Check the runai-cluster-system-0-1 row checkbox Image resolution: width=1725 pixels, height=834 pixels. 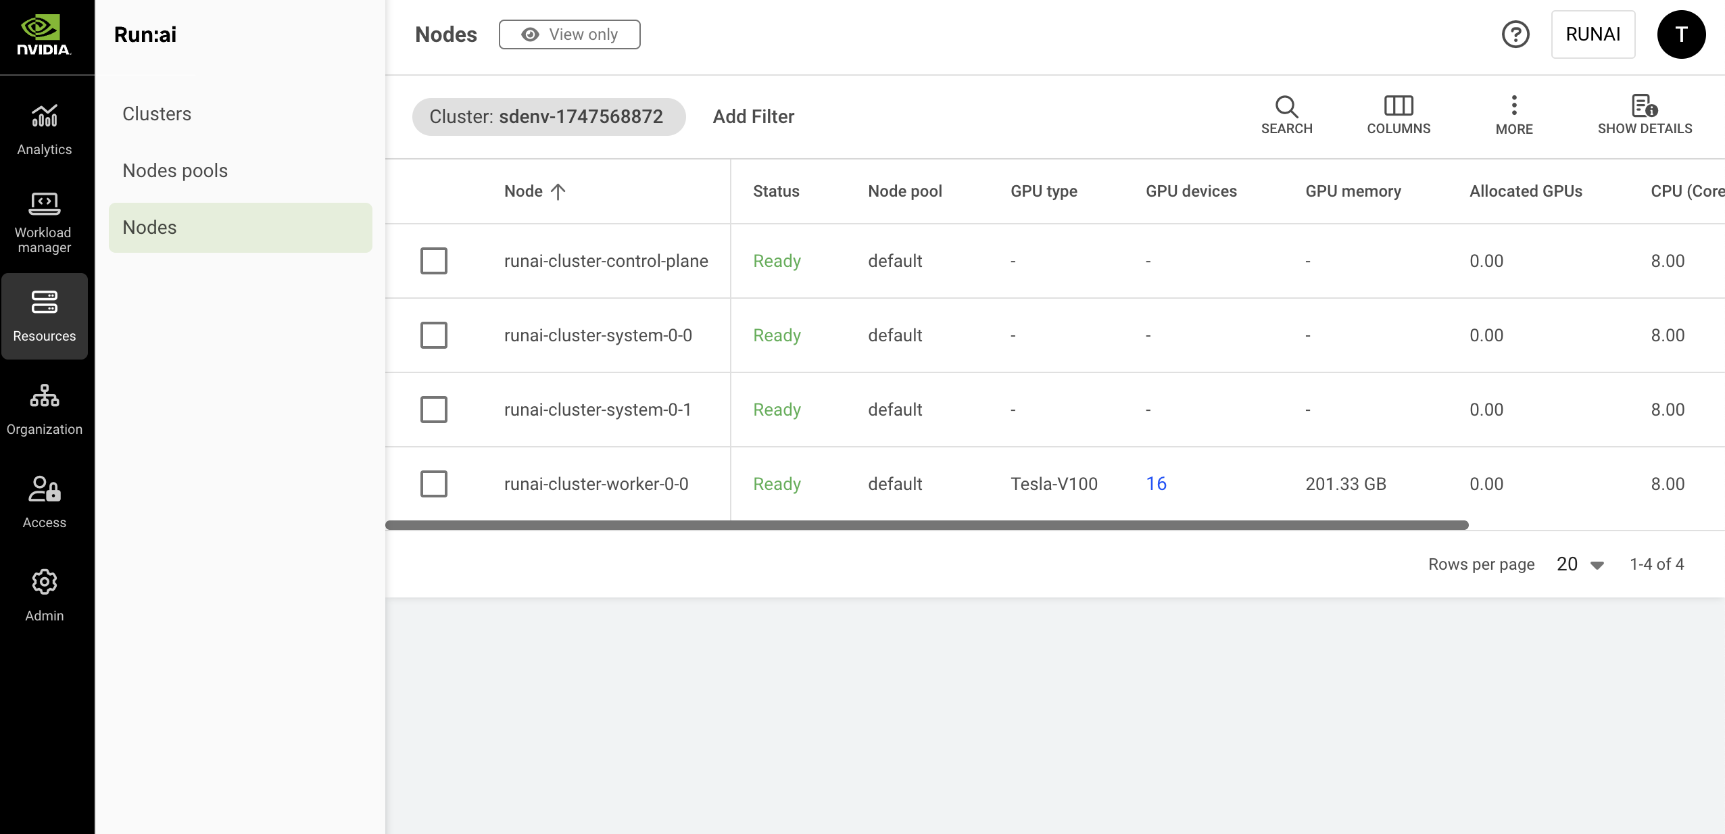tap(433, 410)
